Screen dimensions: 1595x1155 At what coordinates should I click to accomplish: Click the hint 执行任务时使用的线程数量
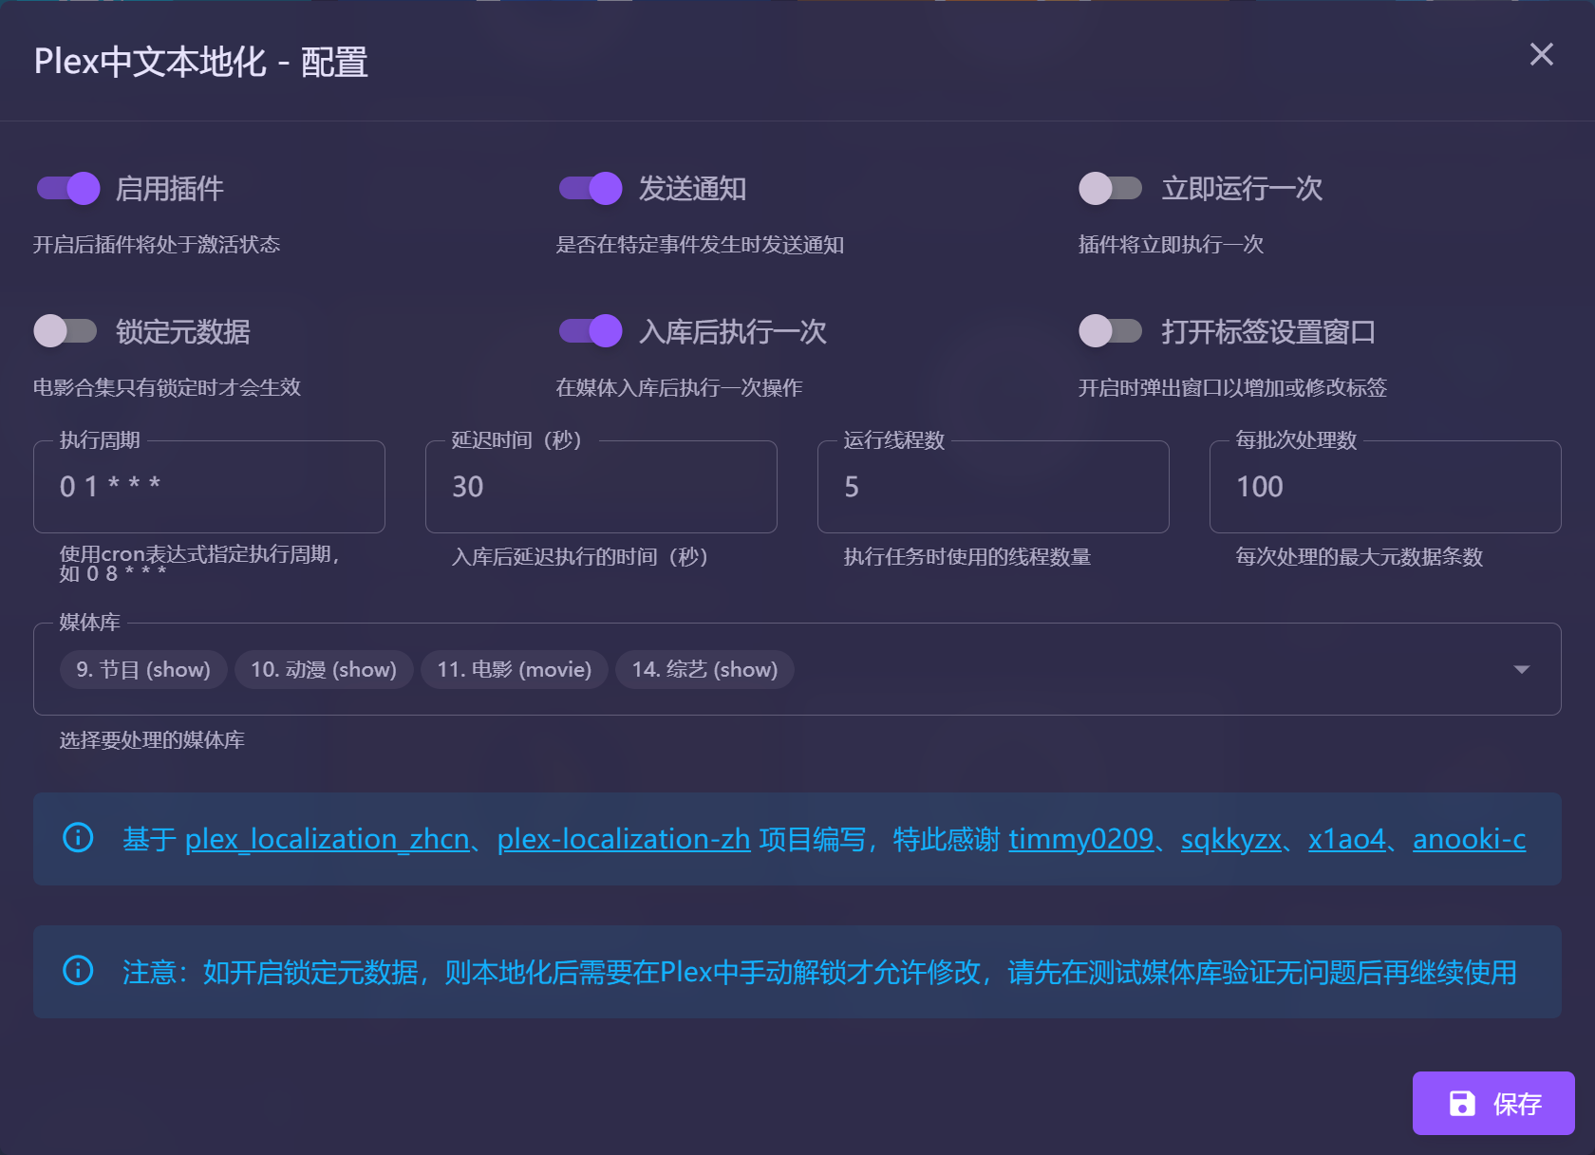[966, 557]
